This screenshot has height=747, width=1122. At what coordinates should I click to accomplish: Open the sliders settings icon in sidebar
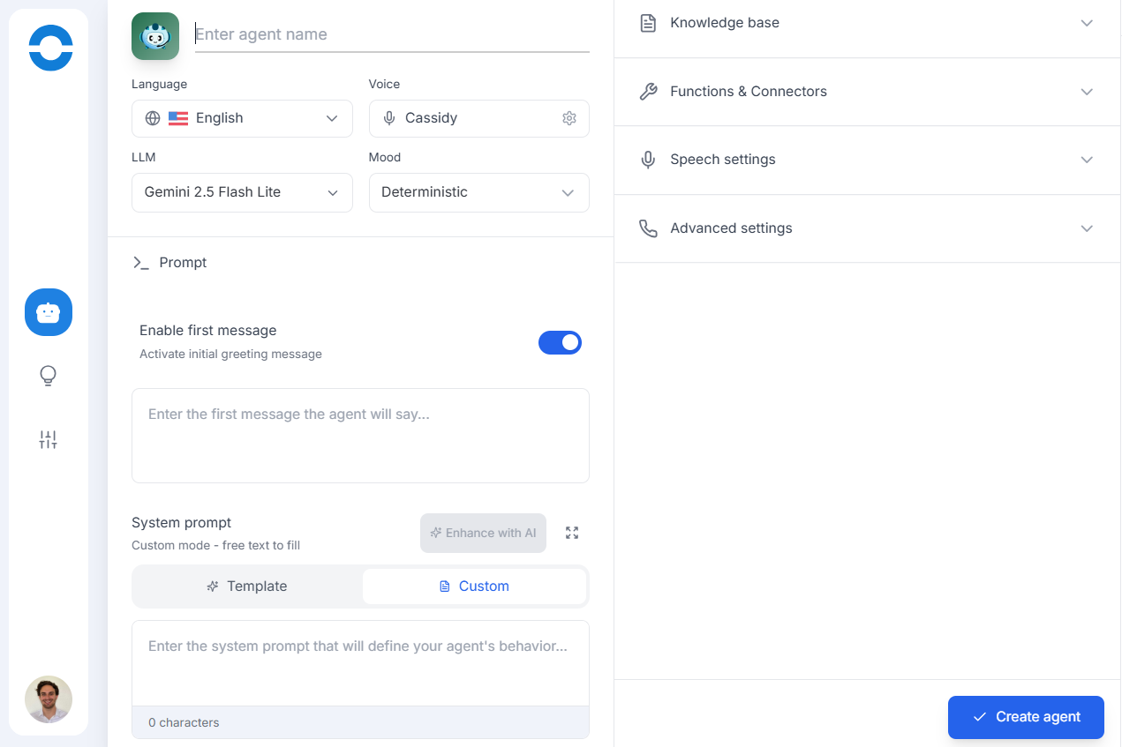point(49,439)
